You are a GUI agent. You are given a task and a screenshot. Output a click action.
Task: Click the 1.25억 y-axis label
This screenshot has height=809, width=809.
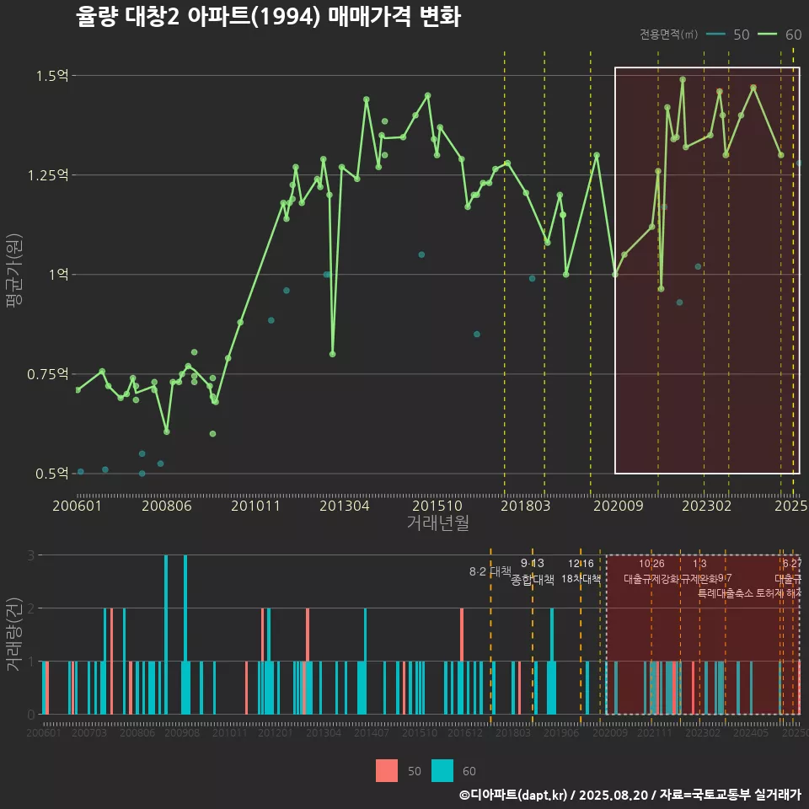(x=47, y=175)
